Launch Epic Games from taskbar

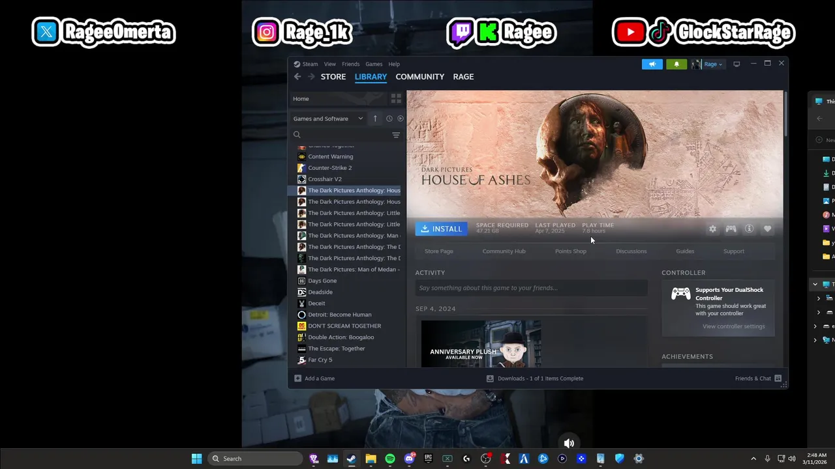(428, 459)
